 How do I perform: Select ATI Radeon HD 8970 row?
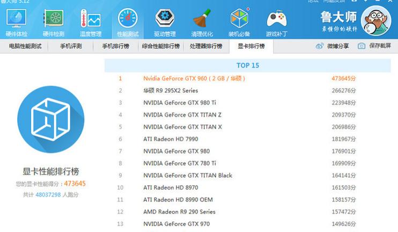coord(247,187)
